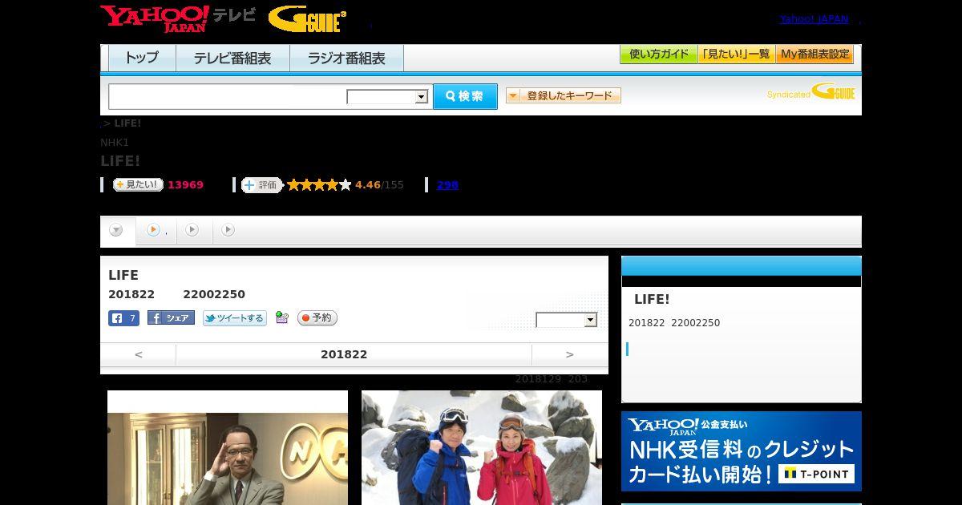Image resolution: width=962 pixels, height=505 pixels.
Task: Open the ラジオ番組表 tab
Action: click(x=346, y=59)
